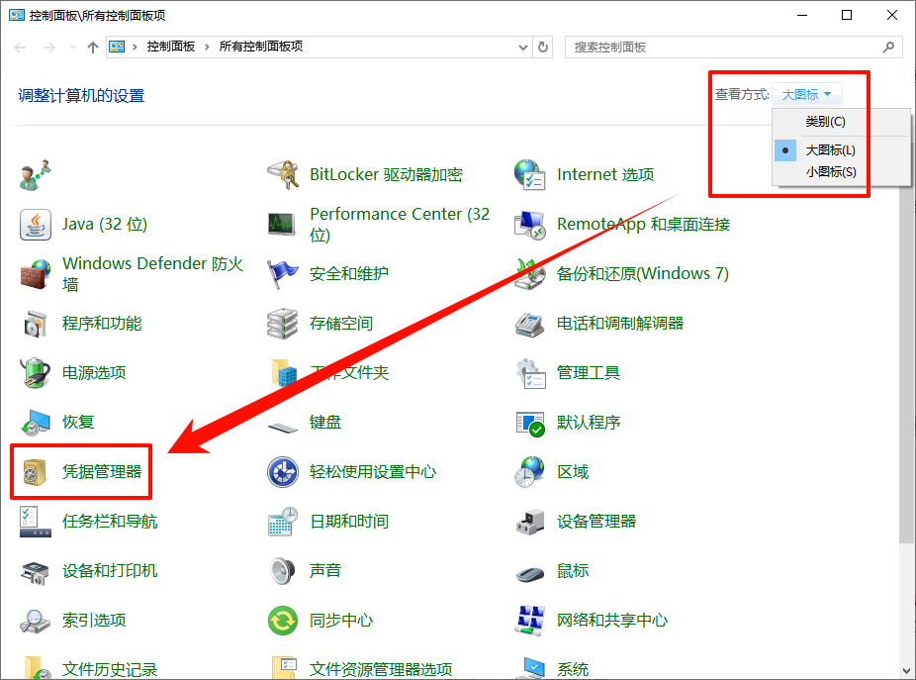Click the 管理工具 gear icon
The width and height of the screenshot is (916, 680).
(530, 373)
